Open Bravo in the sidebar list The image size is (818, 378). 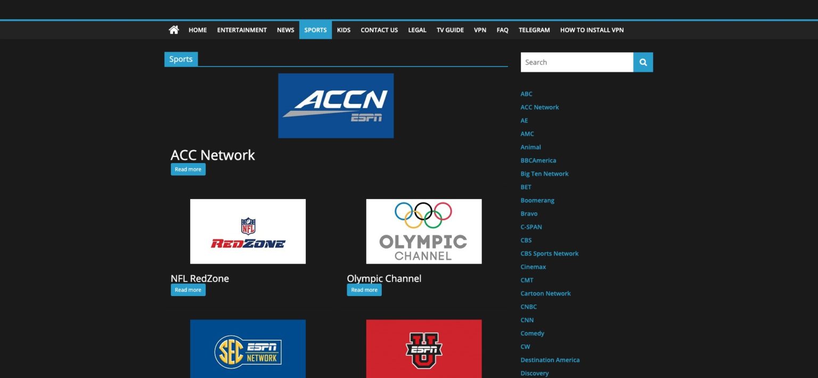click(x=529, y=213)
